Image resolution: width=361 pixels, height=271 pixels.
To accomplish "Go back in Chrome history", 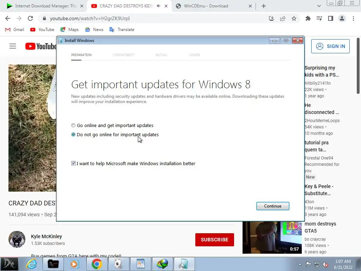I will 8,18.
